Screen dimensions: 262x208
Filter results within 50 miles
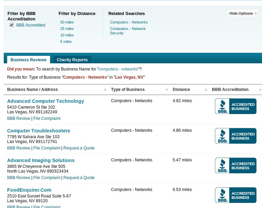(x=67, y=22)
